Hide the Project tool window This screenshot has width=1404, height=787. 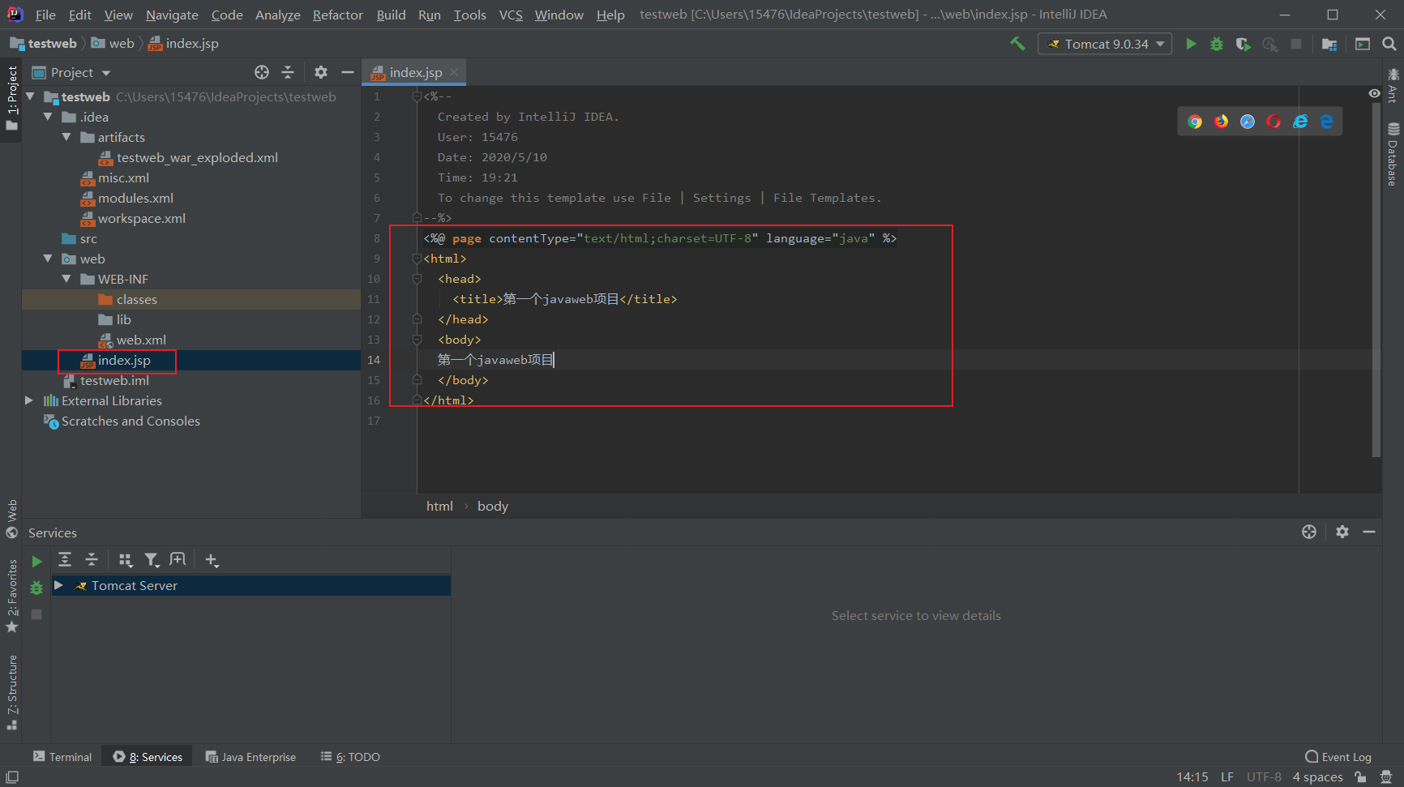point(348,72)
